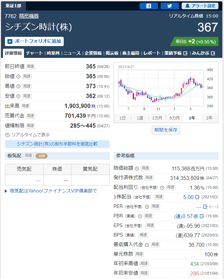Go to the ニュース tab
Screen dimensions: 224x279
click(x=72, y=53)
